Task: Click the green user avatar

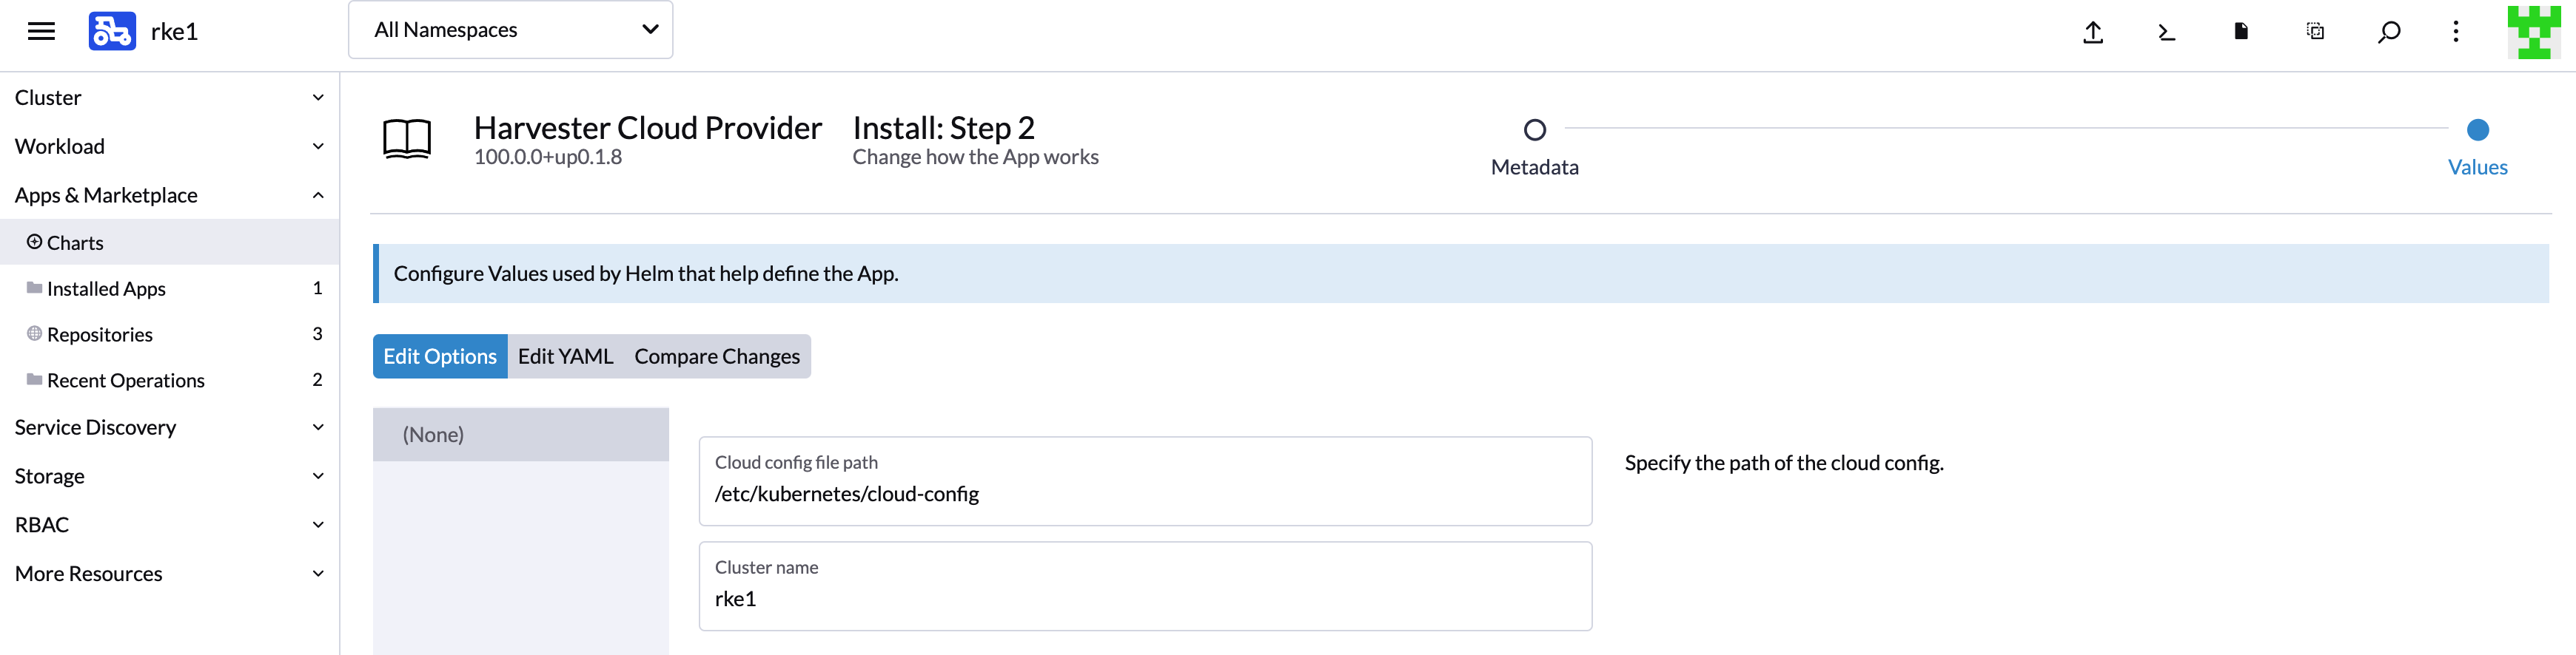Action: point(2533,32)
